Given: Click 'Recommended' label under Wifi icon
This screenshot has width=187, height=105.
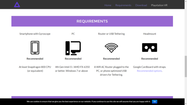Looking at the screenshot, I should point(111,59).
